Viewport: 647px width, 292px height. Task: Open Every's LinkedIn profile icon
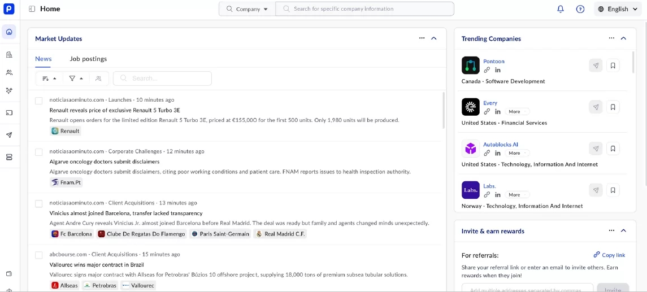(498, 112)
